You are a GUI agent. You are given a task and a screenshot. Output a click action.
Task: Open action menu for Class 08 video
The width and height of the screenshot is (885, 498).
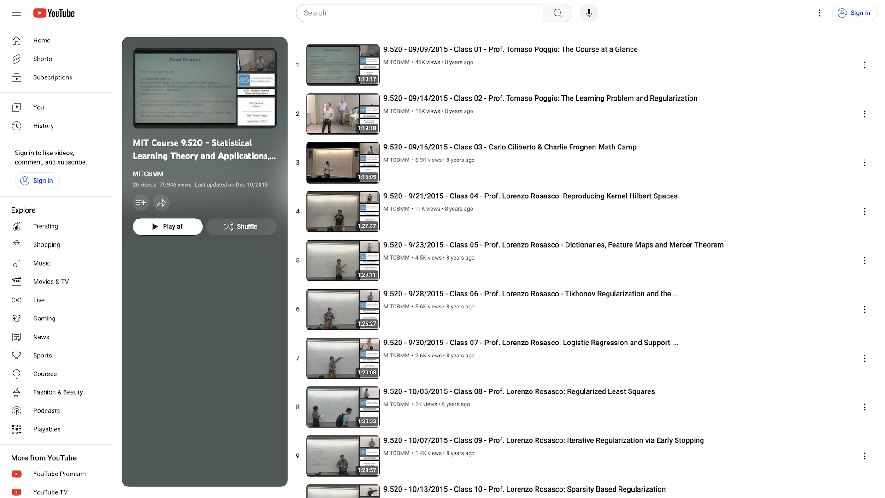pos(865,407)
